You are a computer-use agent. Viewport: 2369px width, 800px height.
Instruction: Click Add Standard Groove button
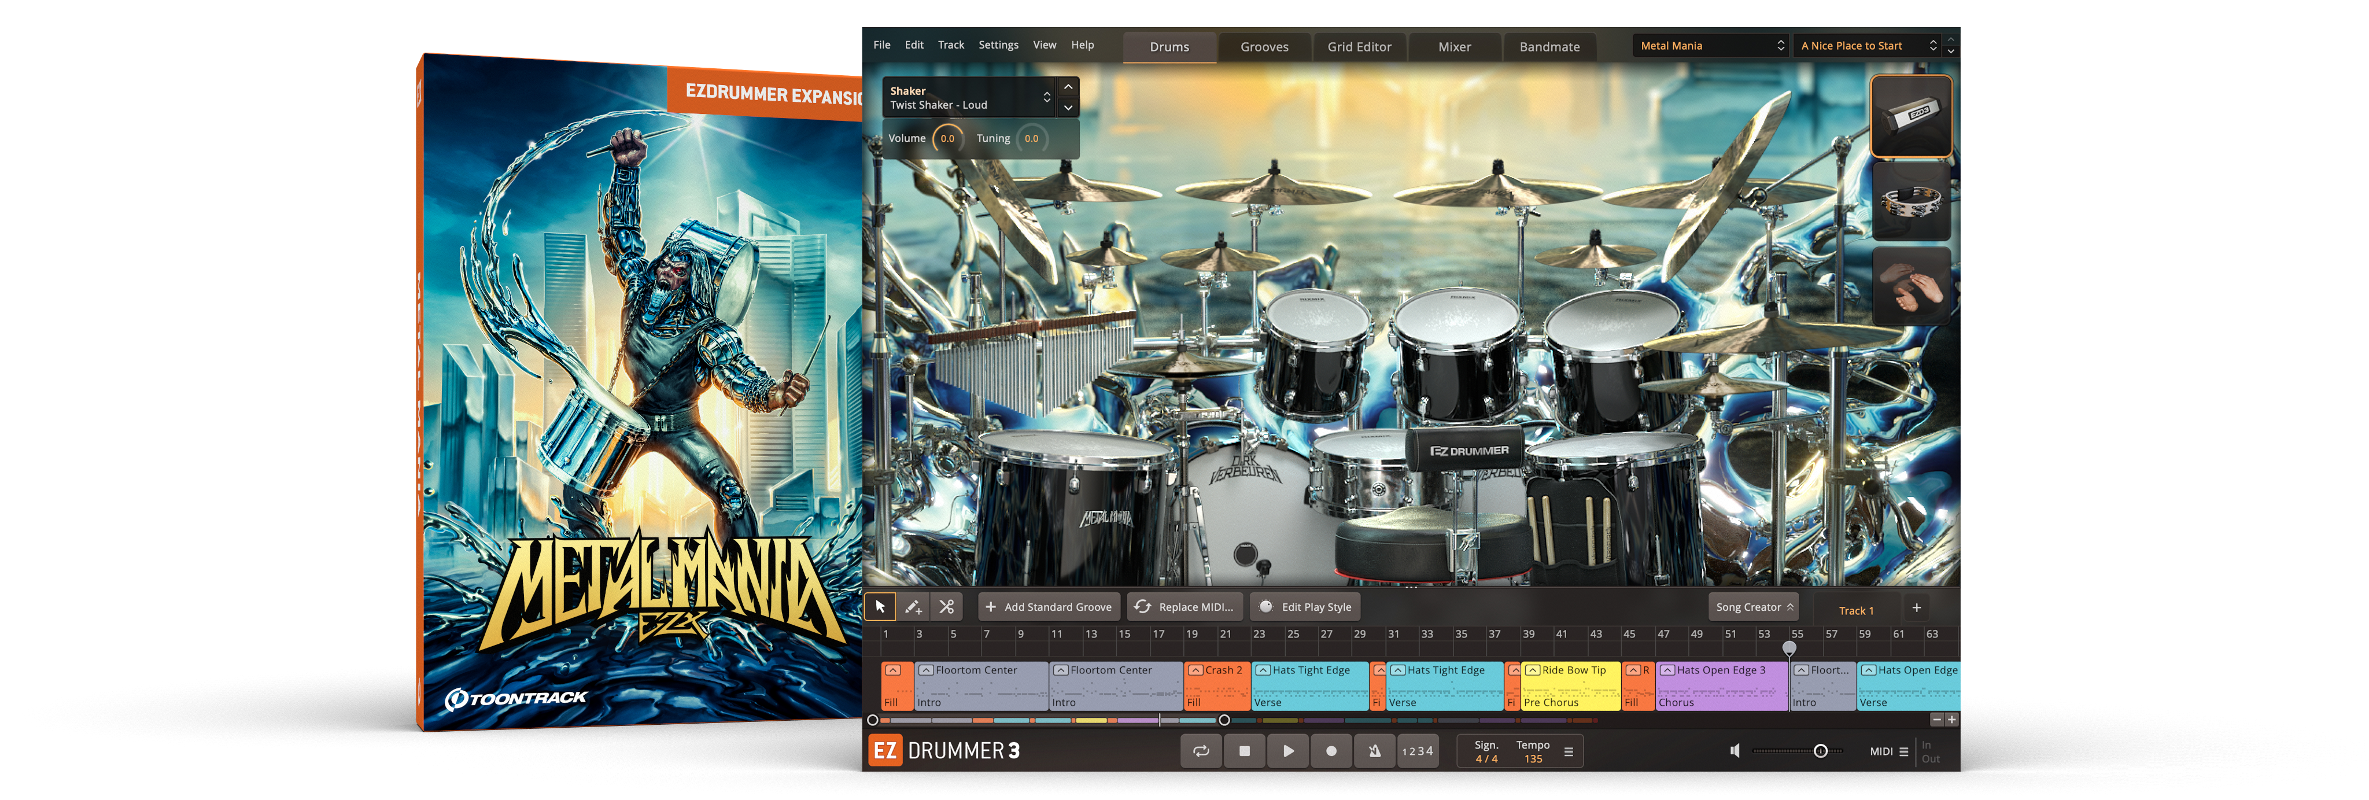1049,607
